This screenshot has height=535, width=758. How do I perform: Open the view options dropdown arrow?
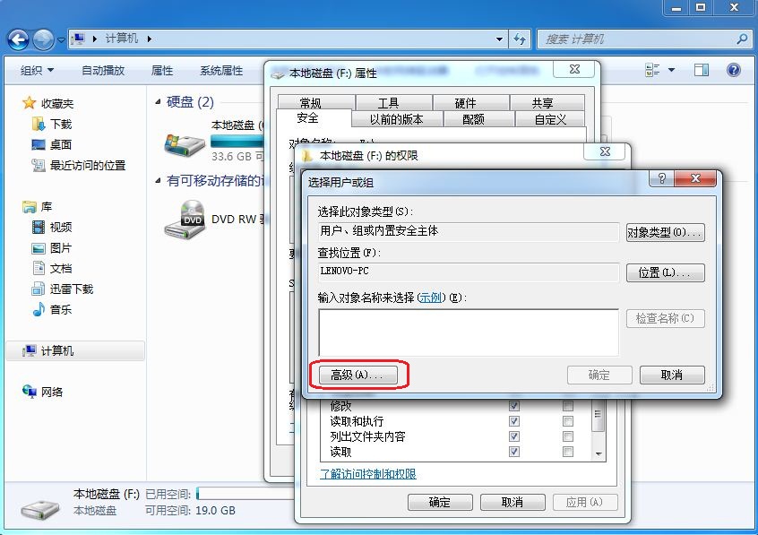671,70
